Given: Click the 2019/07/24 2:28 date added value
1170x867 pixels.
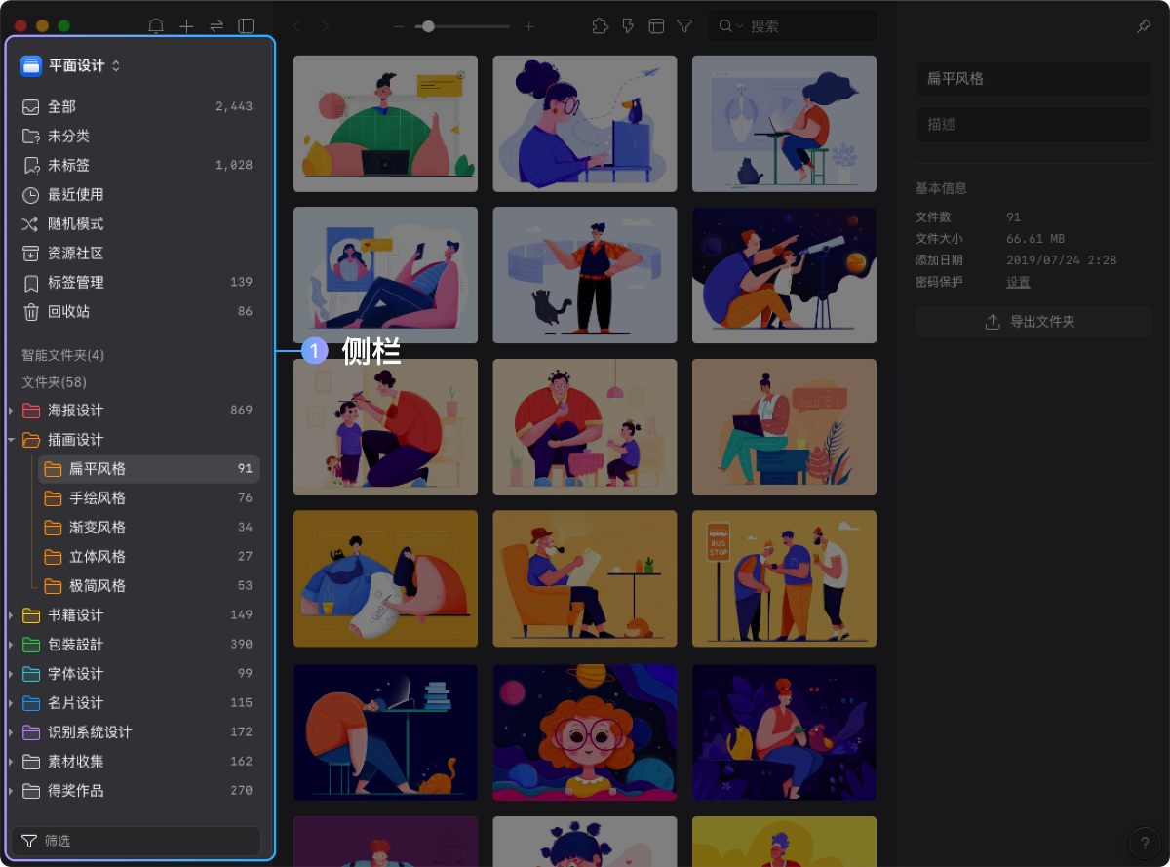Looking at the screenshot, I should 1062,260.
